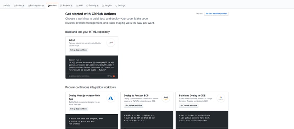This screenshot has height=129, width=294.
Task: Open the Security tab
Action: [x=92, y=6]
